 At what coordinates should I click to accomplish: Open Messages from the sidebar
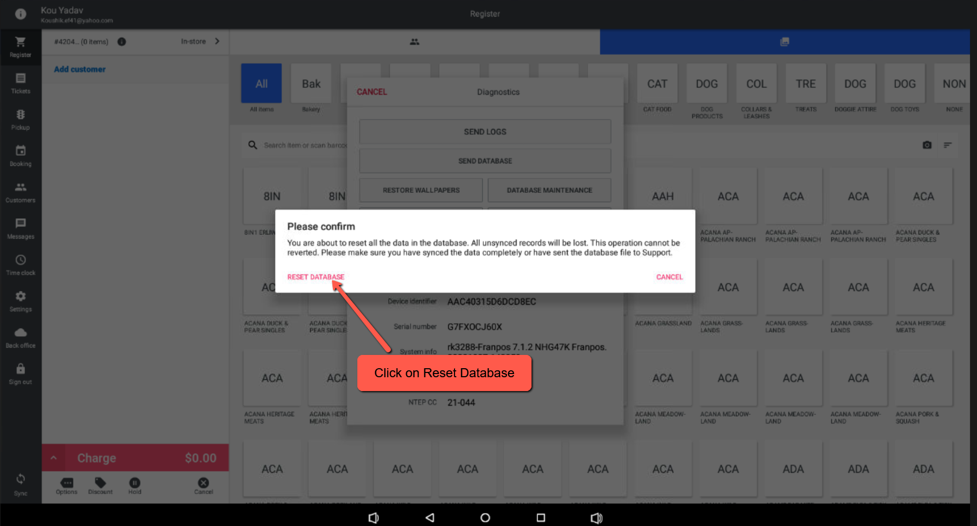point(20,228)
